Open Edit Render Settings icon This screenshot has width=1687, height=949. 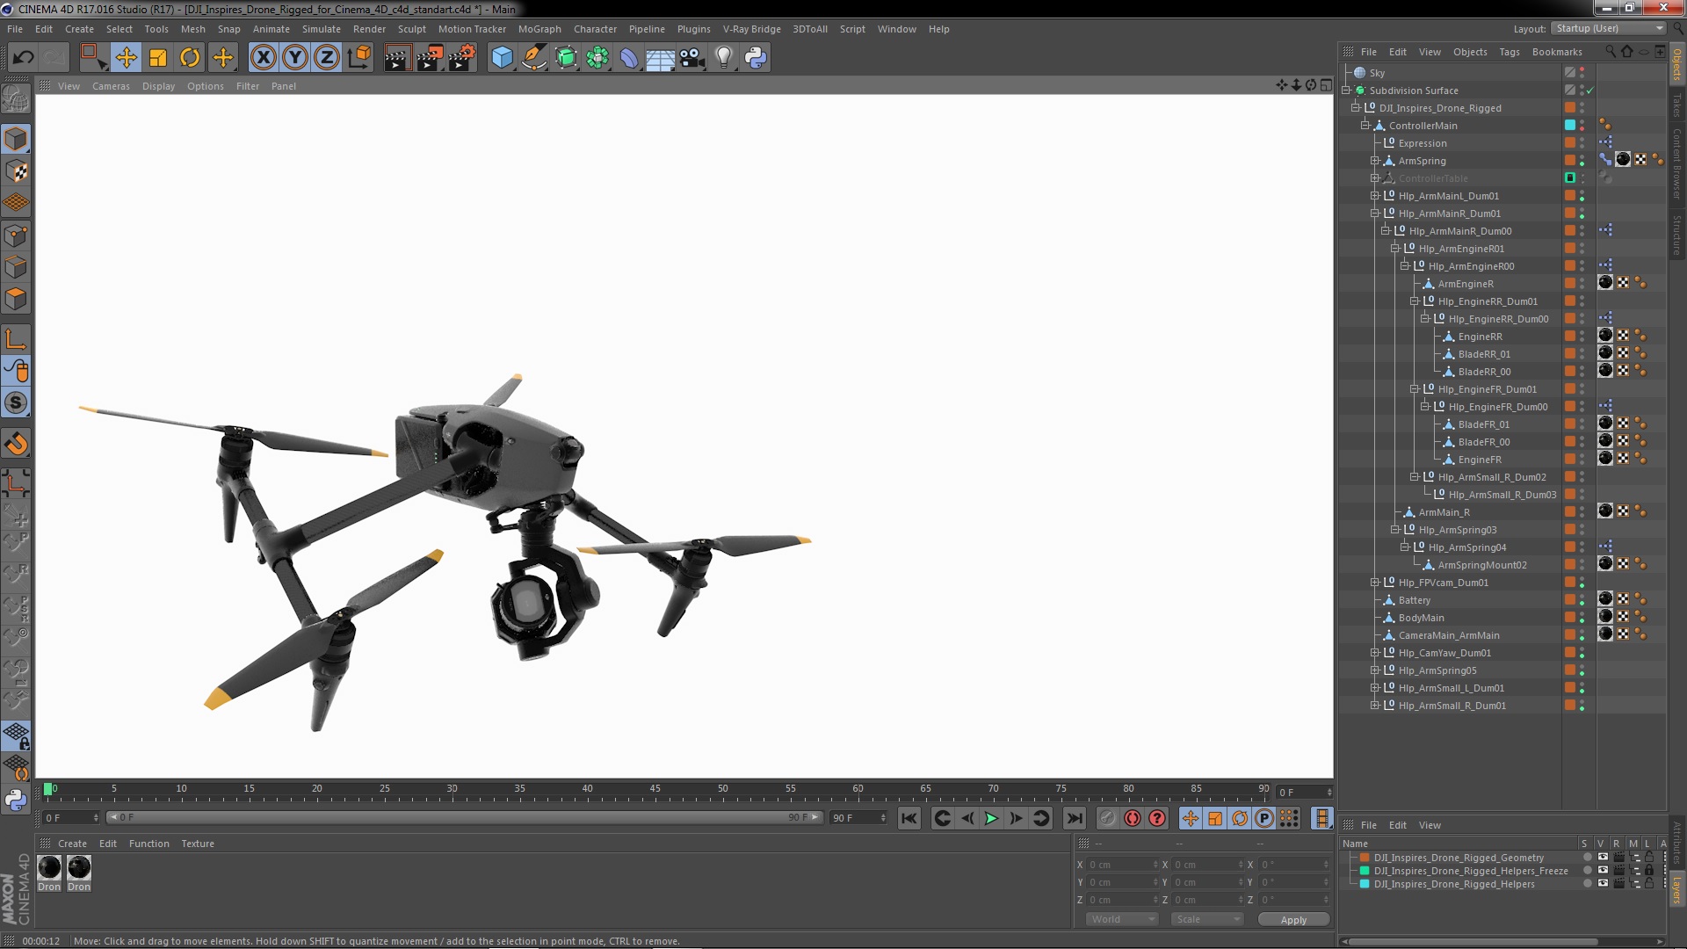(461, 58)
